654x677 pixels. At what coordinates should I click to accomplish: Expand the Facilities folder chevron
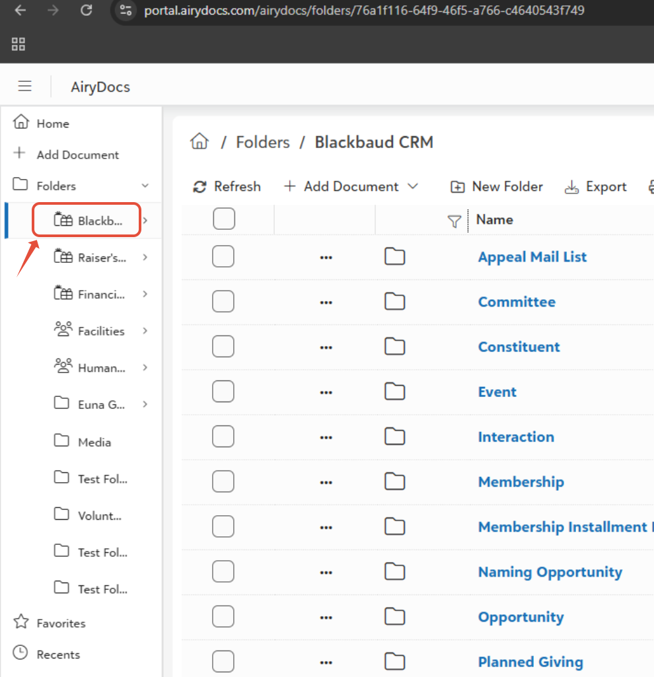145,331
